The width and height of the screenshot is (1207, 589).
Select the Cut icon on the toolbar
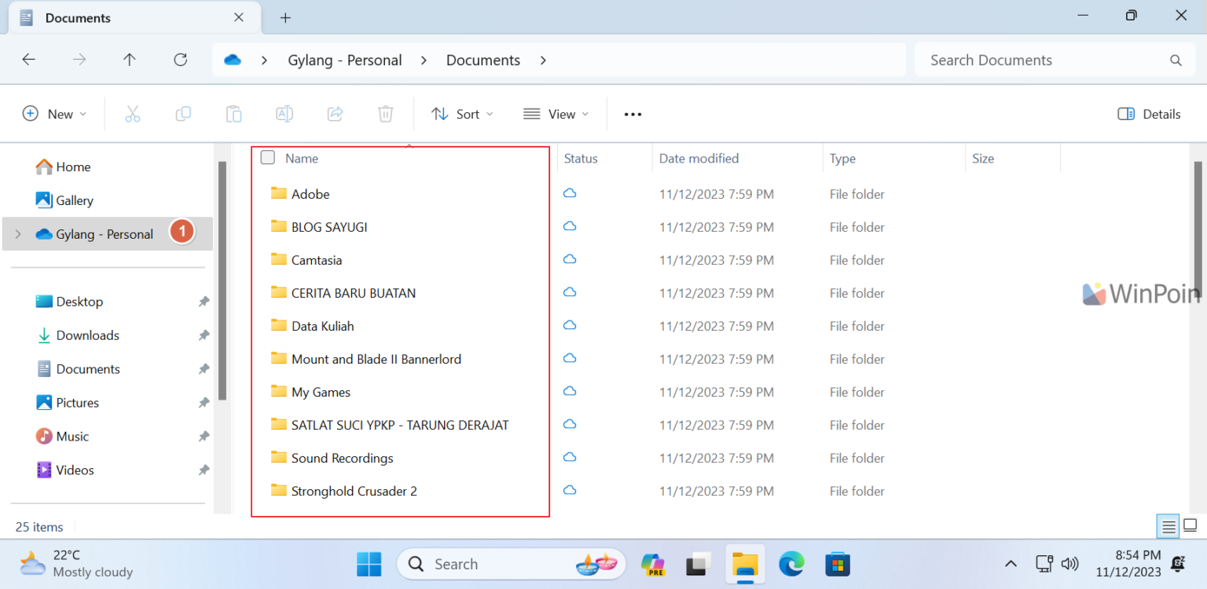pyautogui.click(x=133, y=113)
